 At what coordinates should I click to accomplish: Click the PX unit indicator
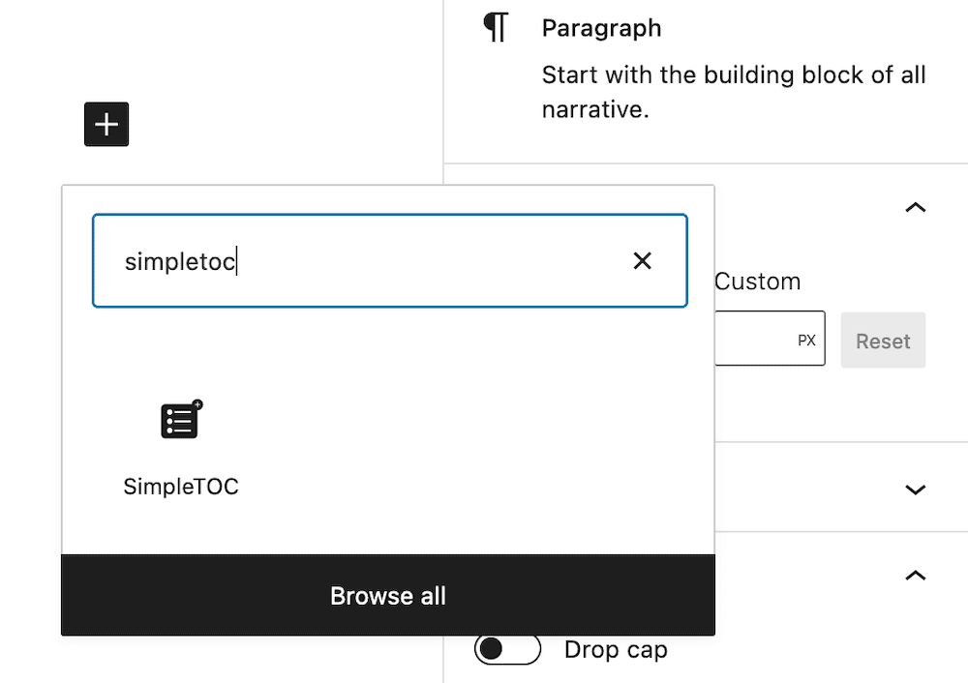point(806,341)
